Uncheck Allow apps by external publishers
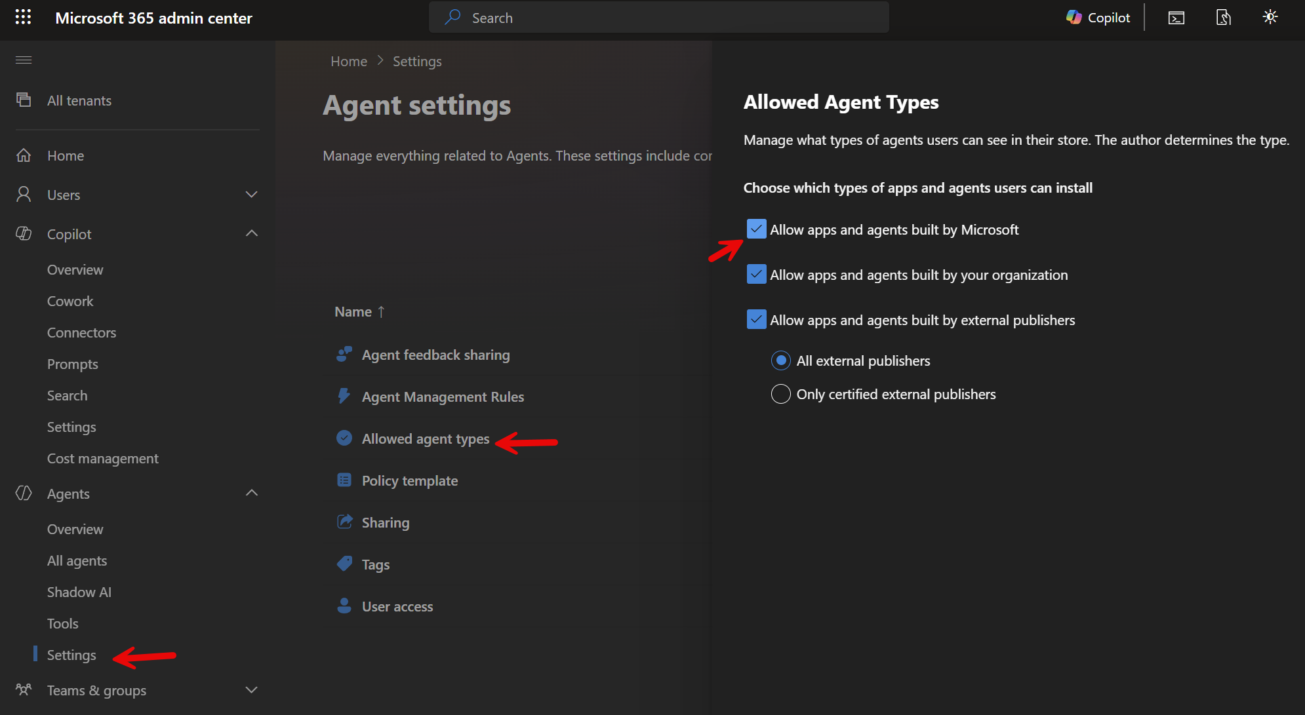 point(756,320)
